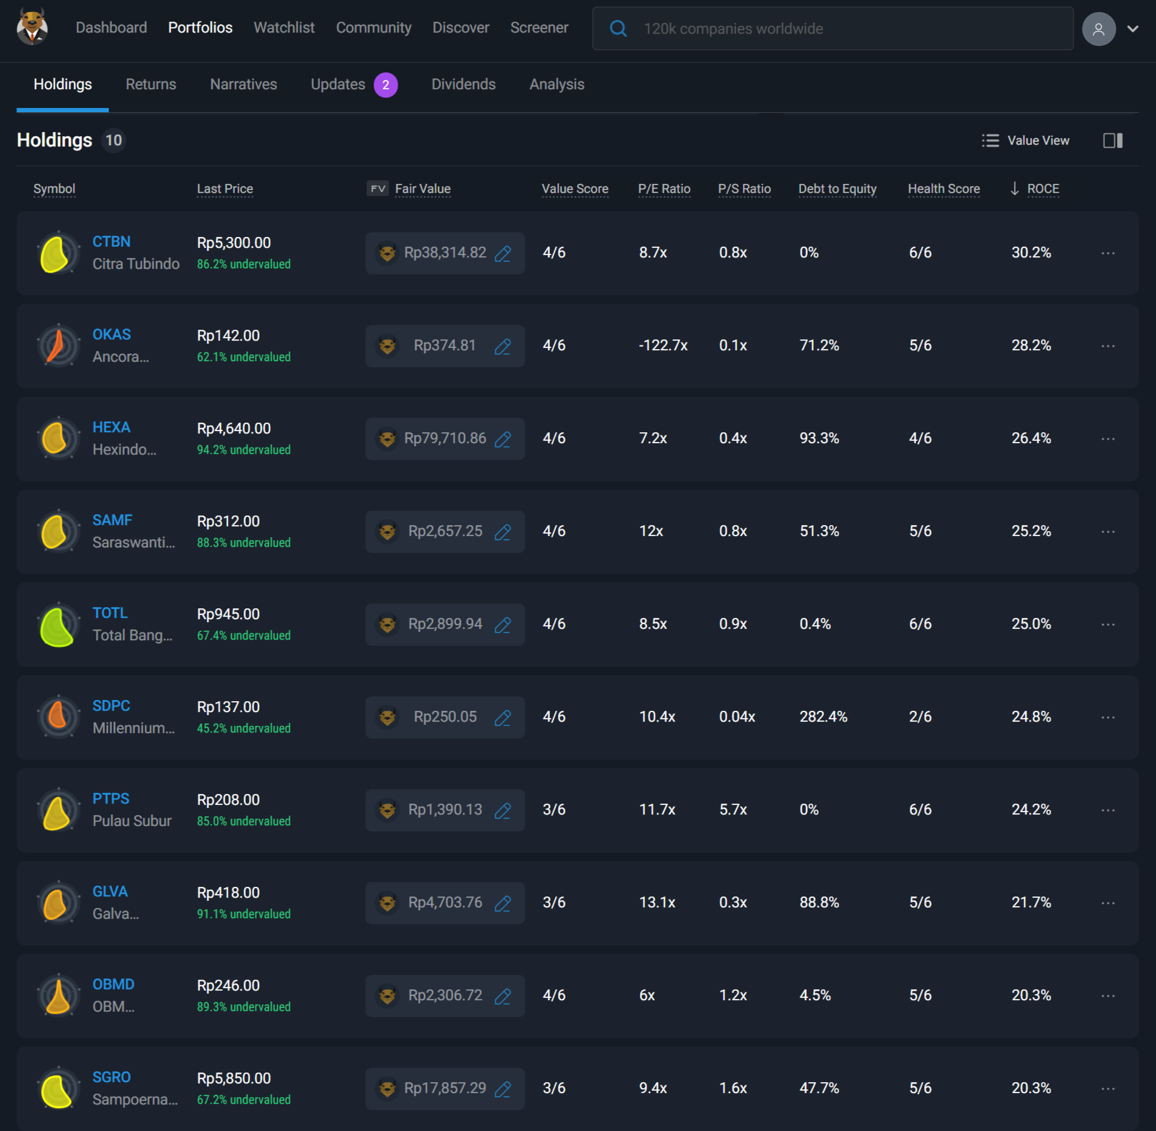Sort by P/S Ratio column
The height and width of the screenshot is (1131, 1156).
point(745,189)
